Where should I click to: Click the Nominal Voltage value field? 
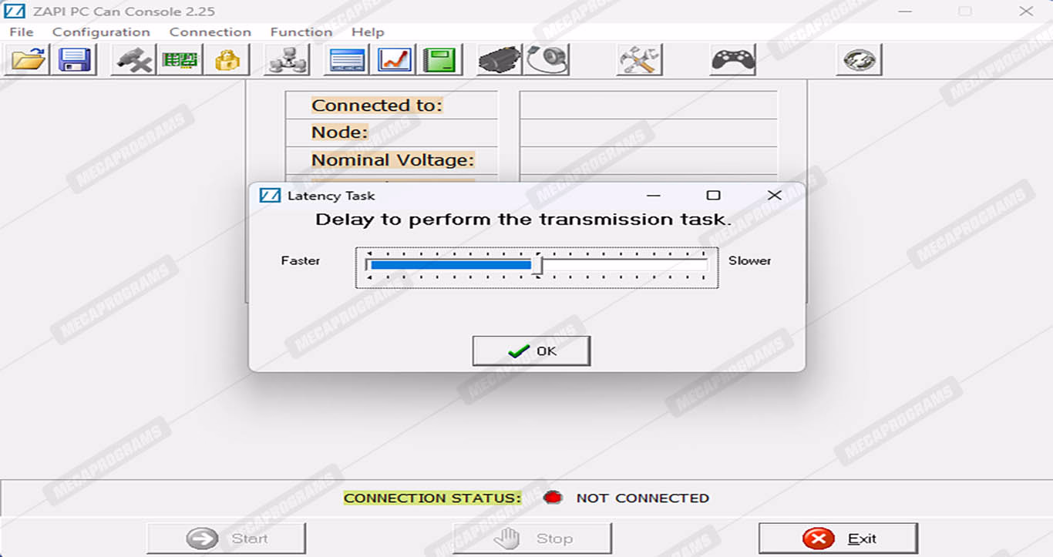(x=649, y=160)
